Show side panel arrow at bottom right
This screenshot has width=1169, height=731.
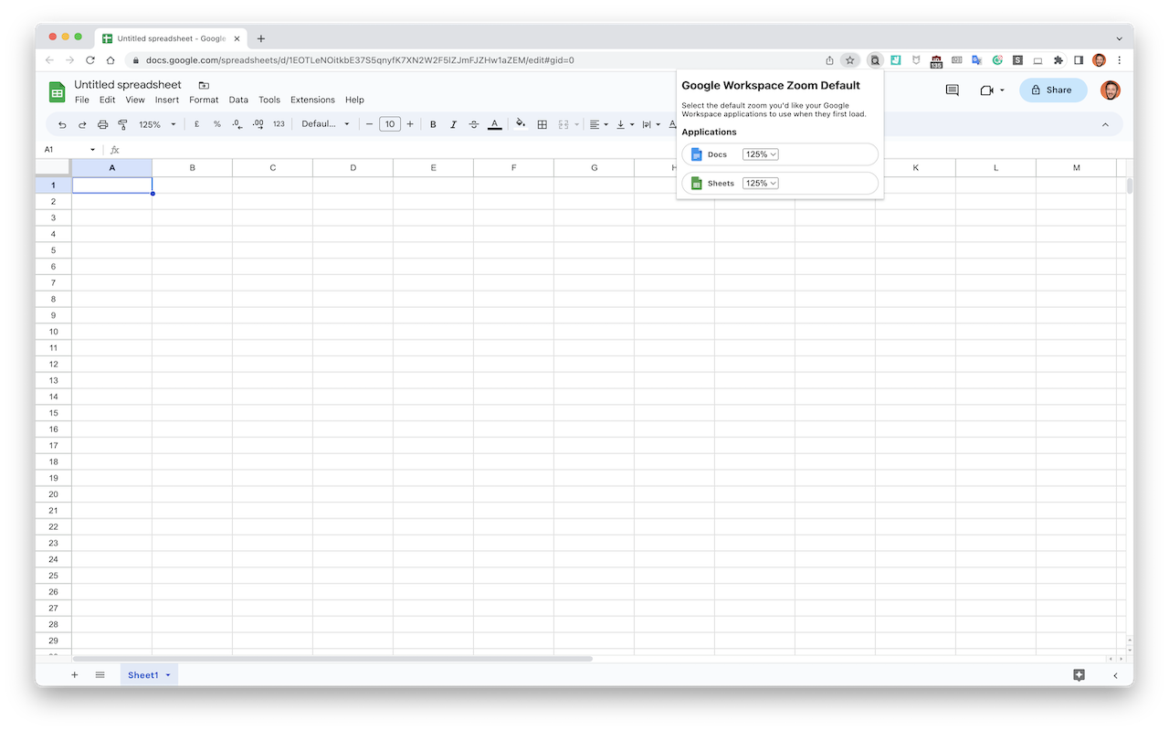click(x=1115, y=675)
